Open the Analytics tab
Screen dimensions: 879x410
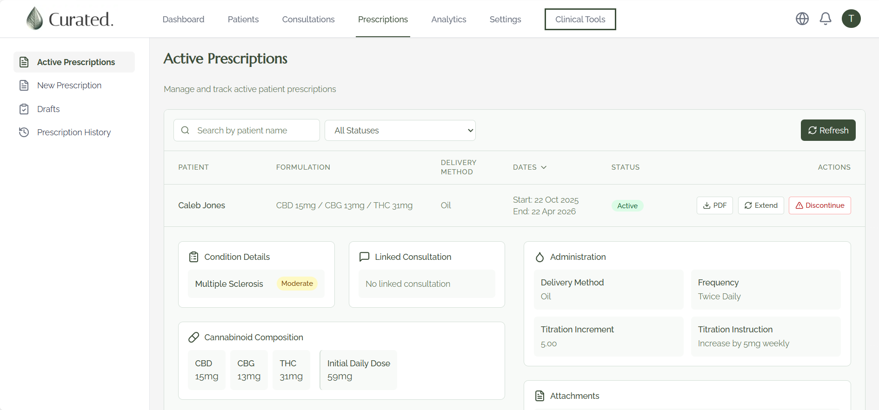click(449, 19)
